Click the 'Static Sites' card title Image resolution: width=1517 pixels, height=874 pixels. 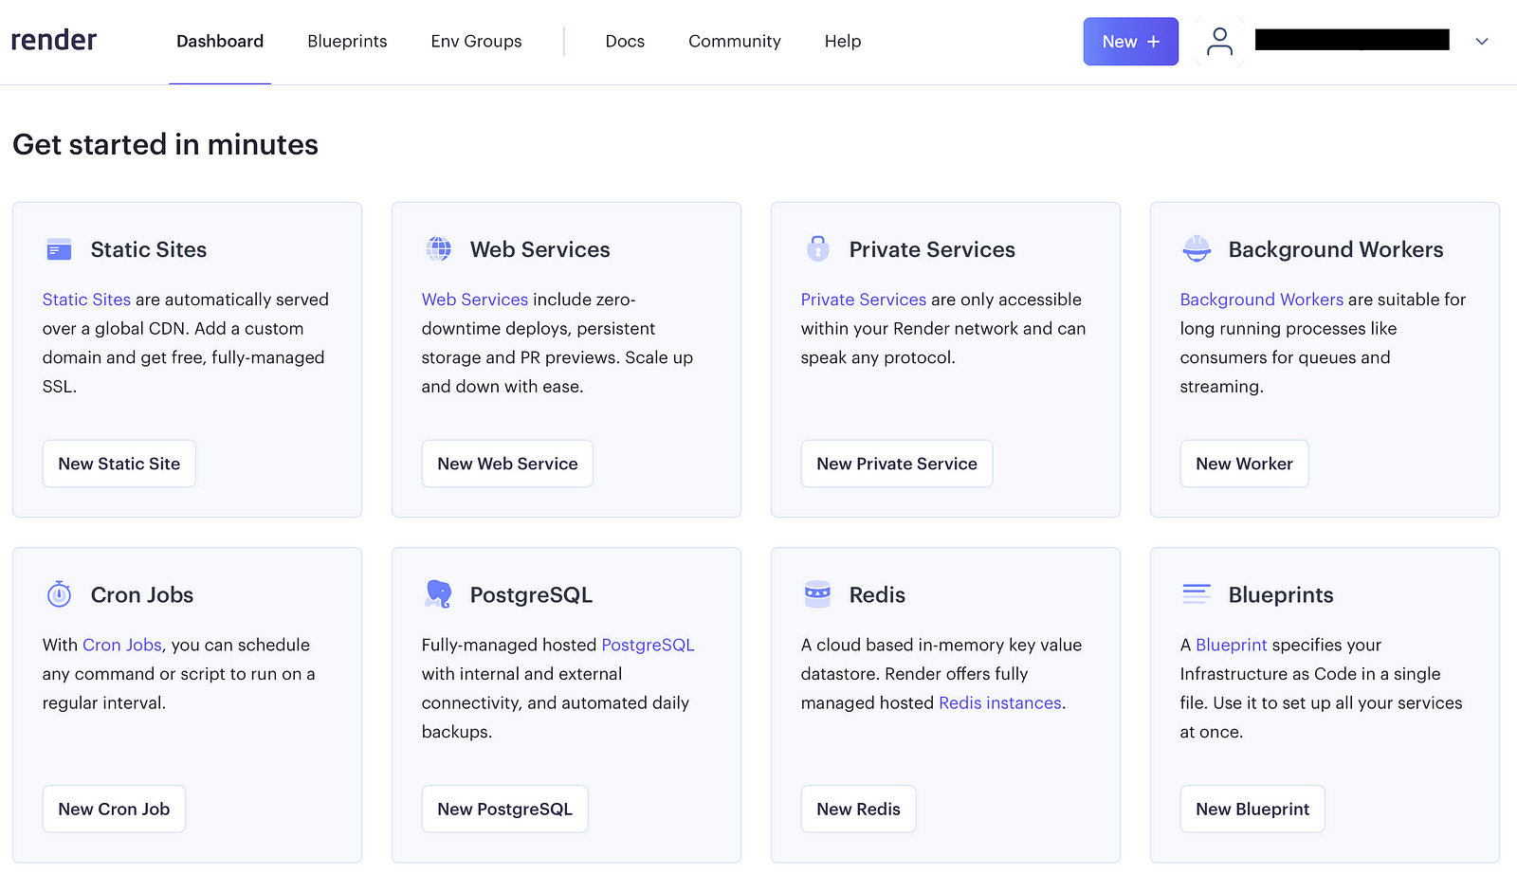(x=149, y=249)
